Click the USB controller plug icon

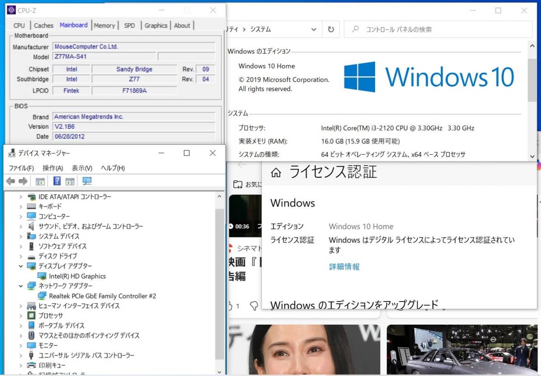[32, 356]
